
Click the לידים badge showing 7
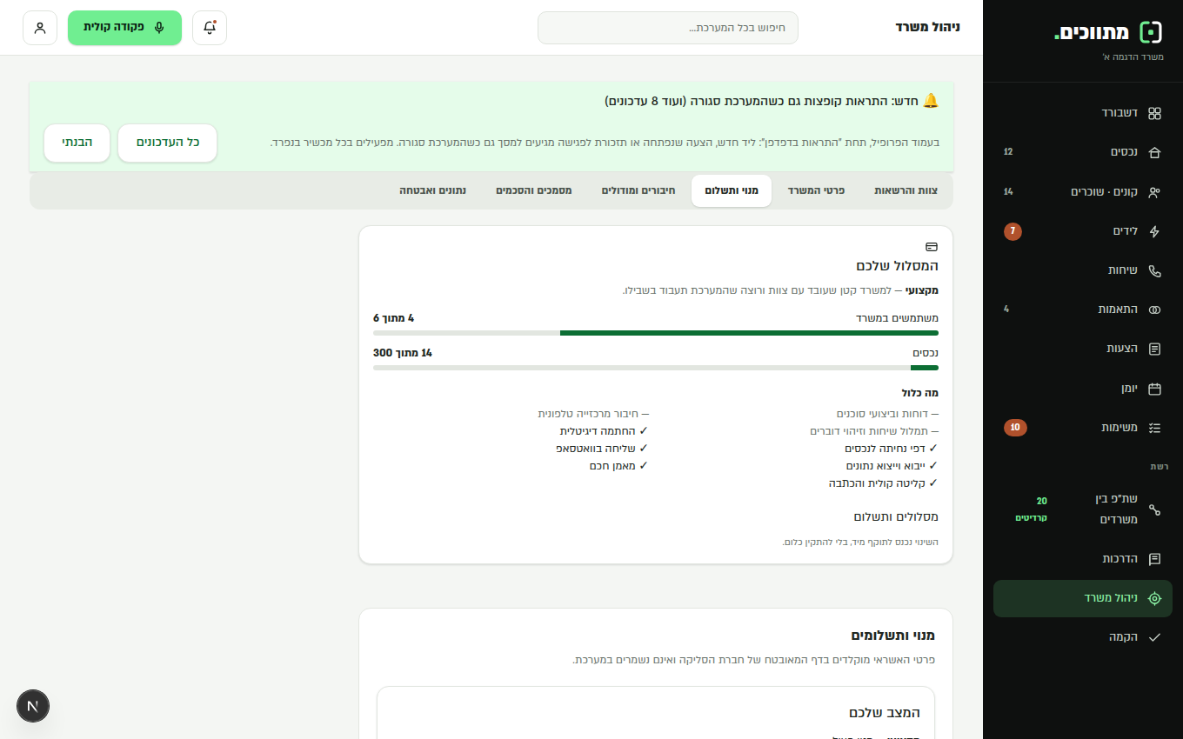[x=1013, y=231]
